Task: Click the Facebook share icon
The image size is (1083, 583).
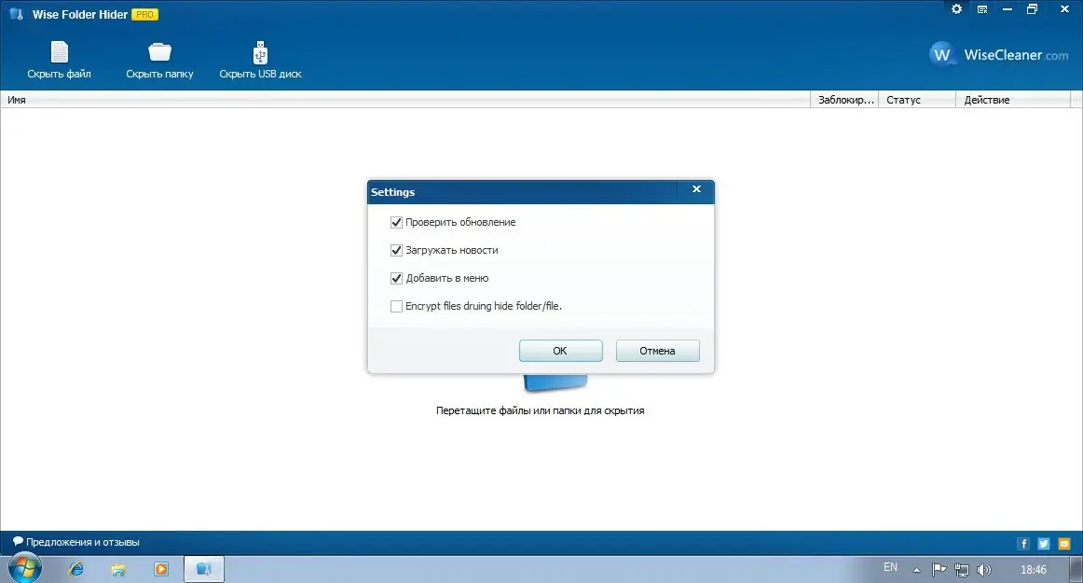Action: pos(1023,544)
